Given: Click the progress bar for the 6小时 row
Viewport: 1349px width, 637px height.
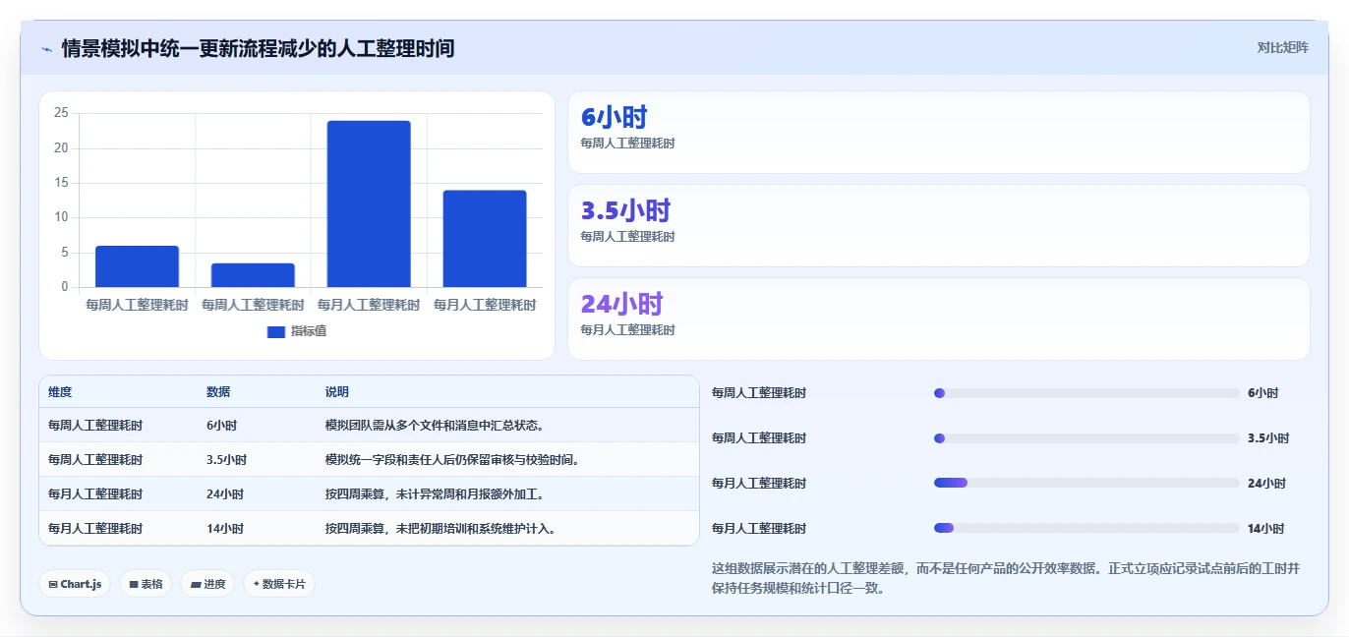Looking at the screenshot, I should pyautogui.click(x=1086, y=393).
